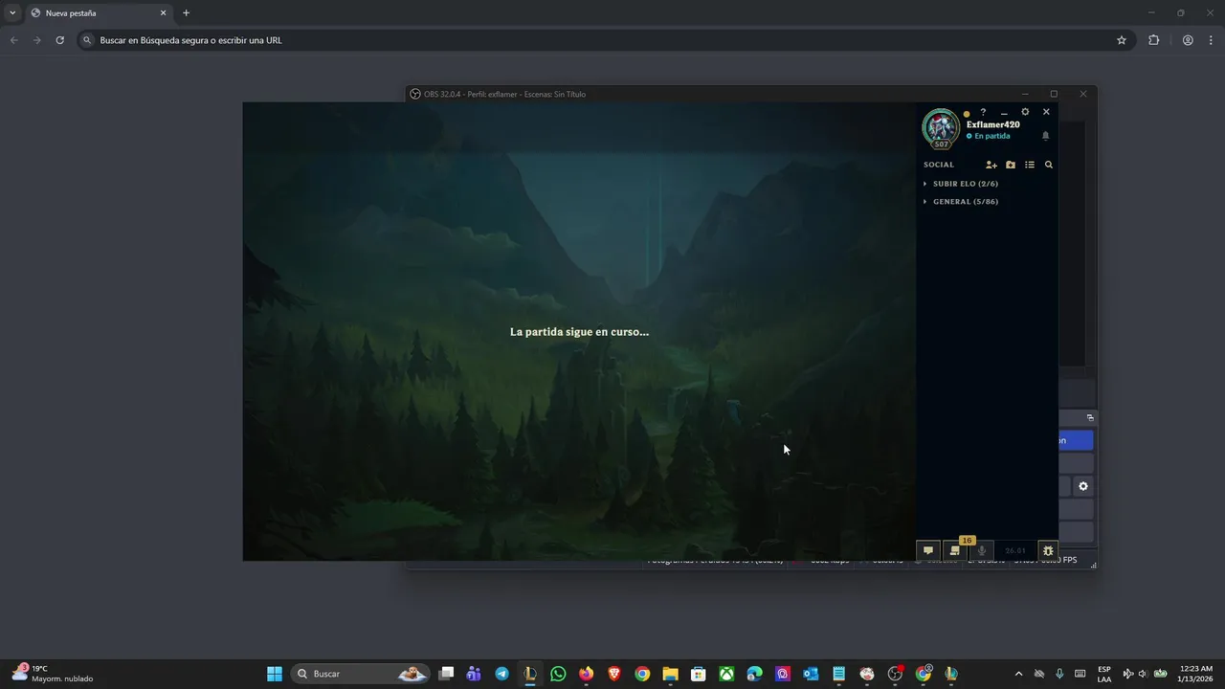The width and height of the screenshot is (1225, 689).
Task: Open Microsoft Store from the taskbar
Action: 699,674
